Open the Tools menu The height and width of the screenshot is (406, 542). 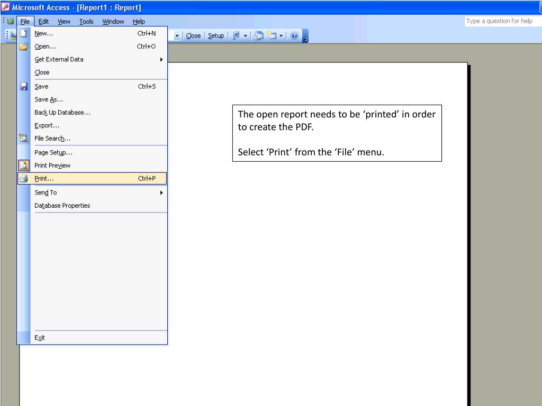(x=86, y=21)
